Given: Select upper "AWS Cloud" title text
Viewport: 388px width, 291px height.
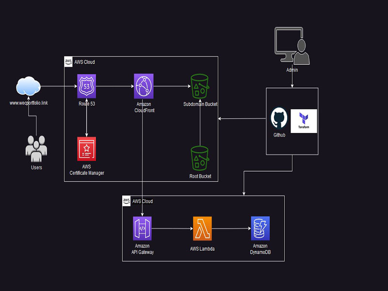Looking at the screenshot, I should pos(84,62).
